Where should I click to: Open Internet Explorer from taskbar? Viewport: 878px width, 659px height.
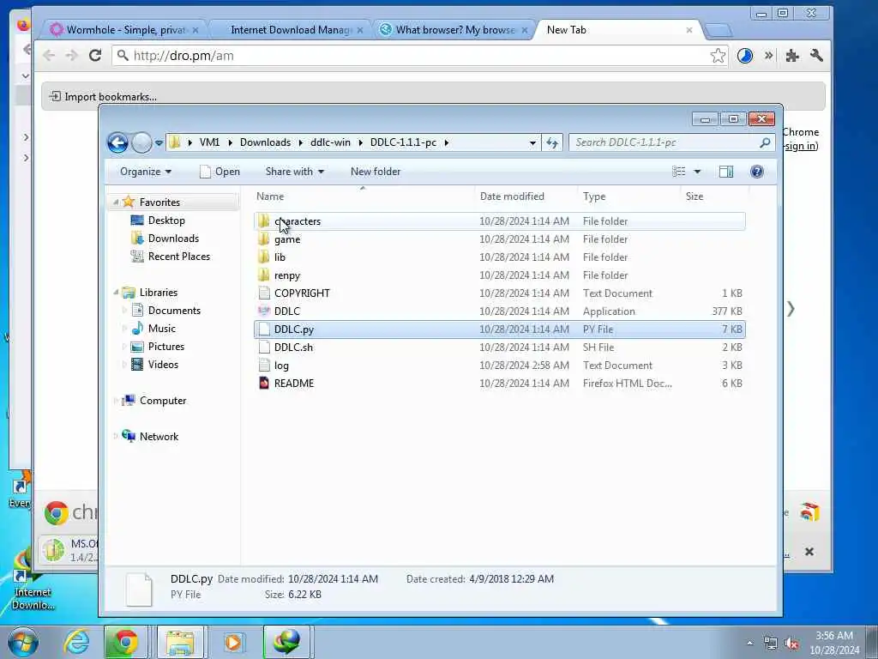coord(76,642)
